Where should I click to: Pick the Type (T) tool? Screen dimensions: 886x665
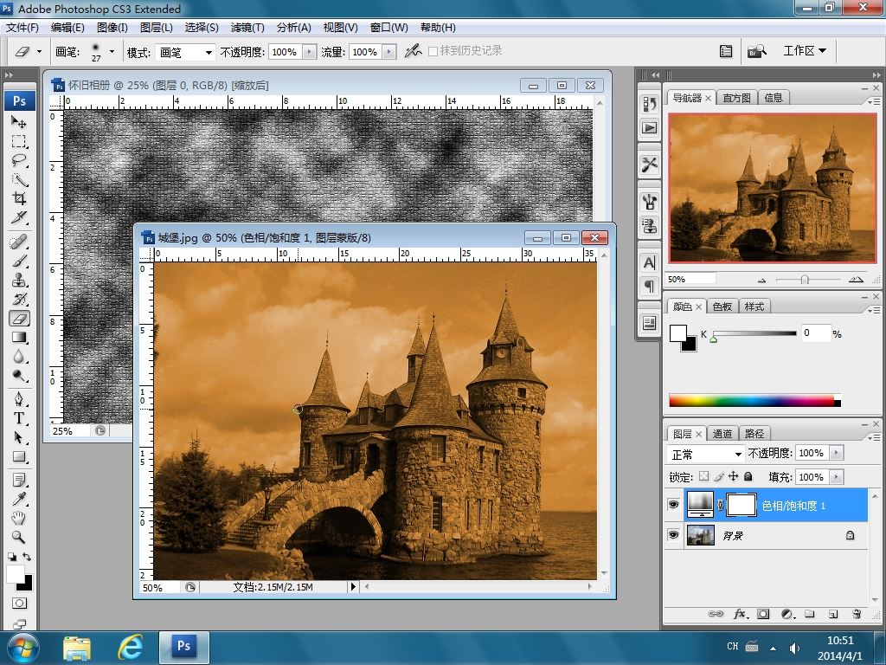(x=19, y=418)
